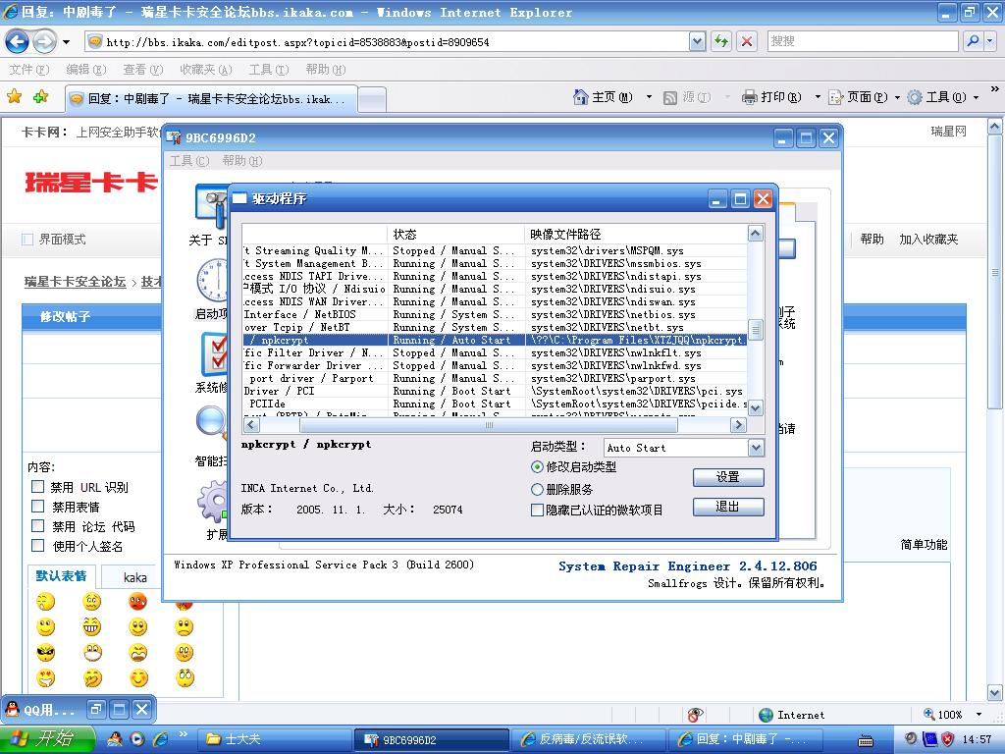Open the new blank IE tab
1005x754 pixels.
pos(372,99)
